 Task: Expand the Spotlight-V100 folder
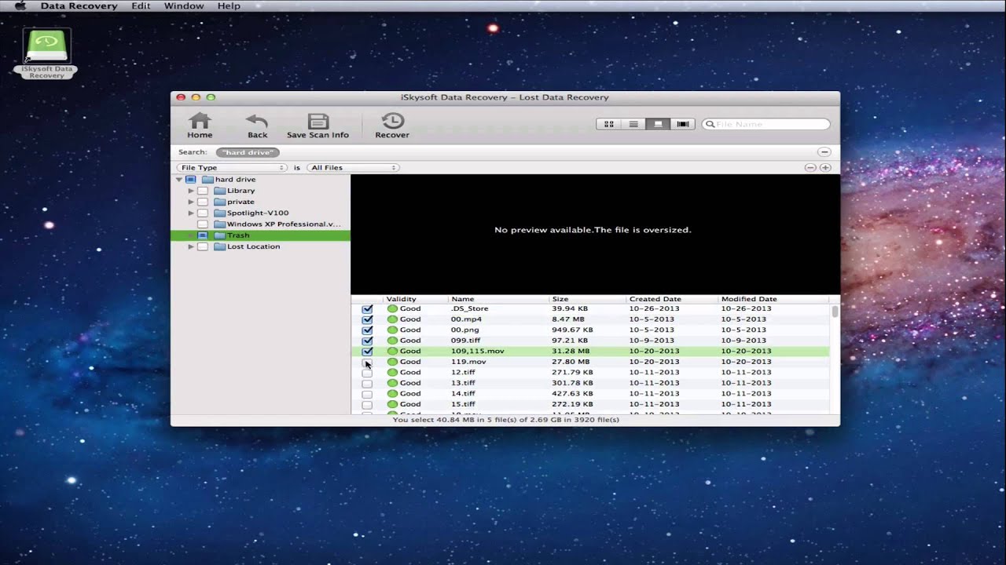[191, 213]
